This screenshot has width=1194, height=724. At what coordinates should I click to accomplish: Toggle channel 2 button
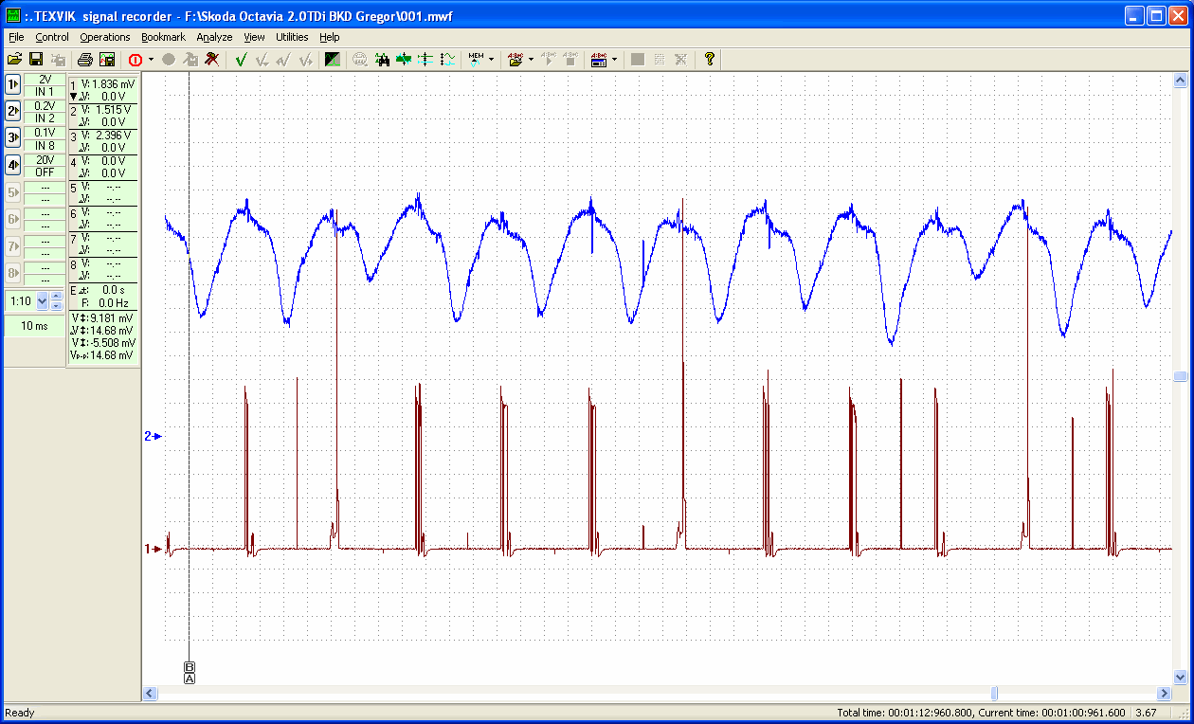(13, 111)
